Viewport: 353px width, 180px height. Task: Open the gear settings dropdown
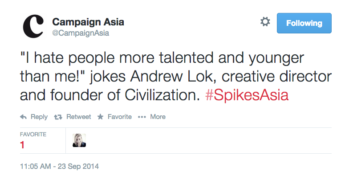tap(265, 23)
